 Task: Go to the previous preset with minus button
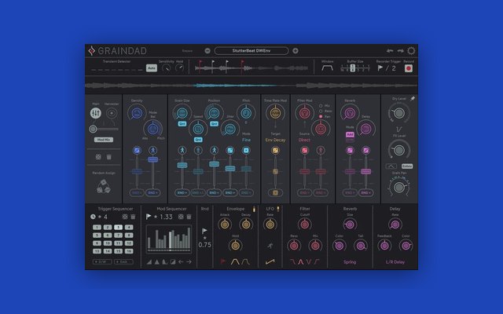(207, 50)
